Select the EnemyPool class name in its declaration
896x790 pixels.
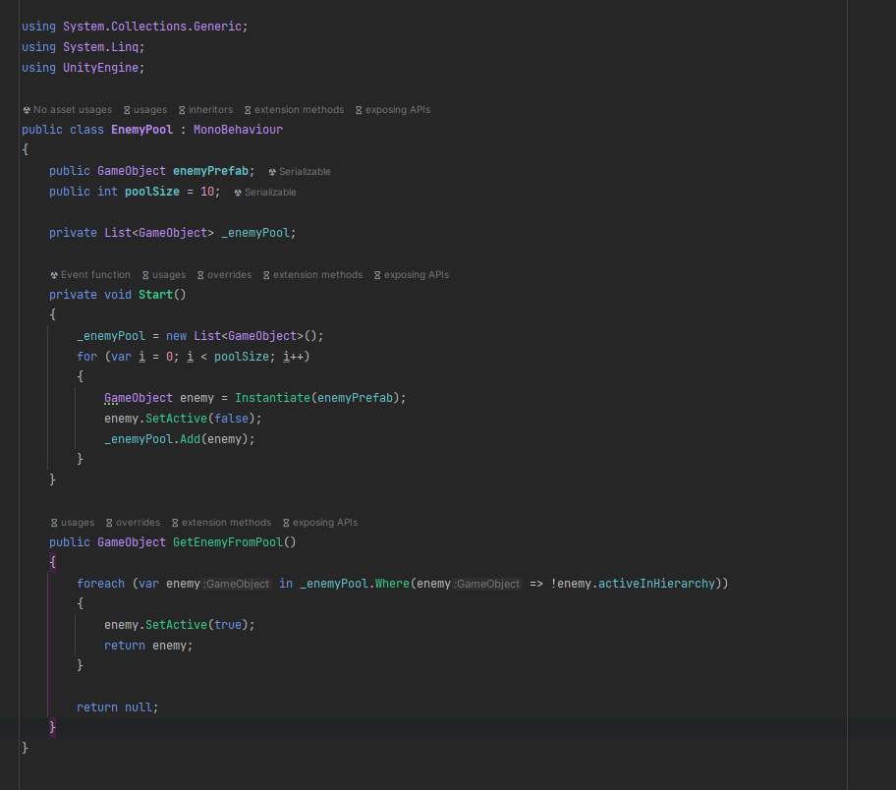(141, 130)
